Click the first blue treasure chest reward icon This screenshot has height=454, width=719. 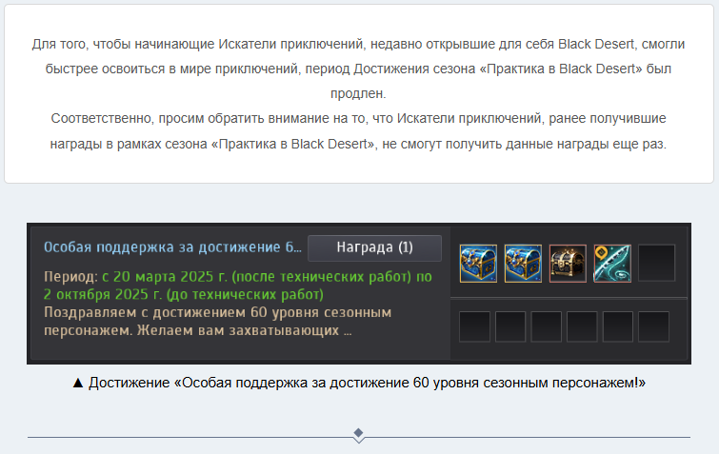(478, 264)
